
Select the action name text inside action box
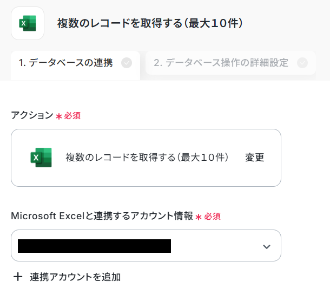(147, 157)
